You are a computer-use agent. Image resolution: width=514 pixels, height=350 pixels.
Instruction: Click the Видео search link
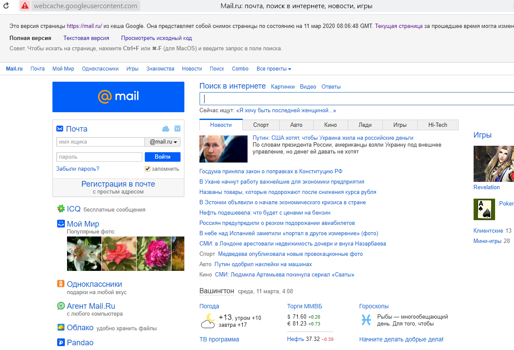[308, 86]
